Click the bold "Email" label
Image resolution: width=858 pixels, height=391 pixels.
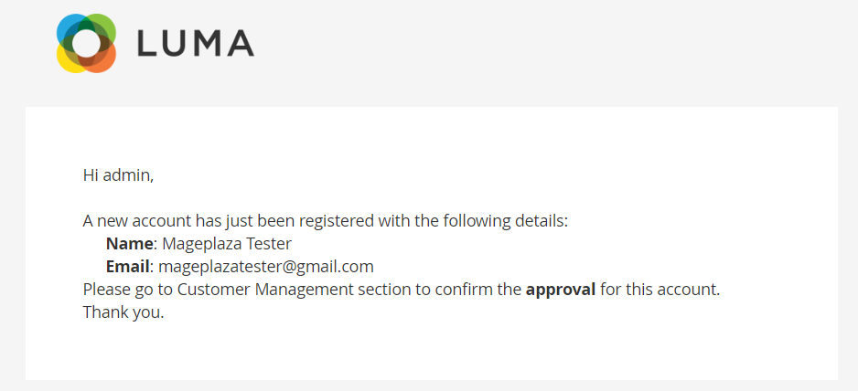[127, 267]
